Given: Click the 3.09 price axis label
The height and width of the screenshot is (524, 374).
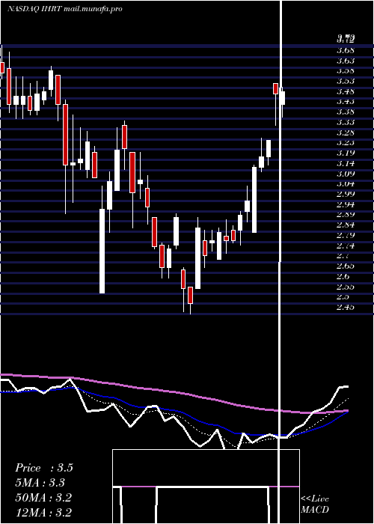Looking at the screenshot, I should [x=346, y=174].
